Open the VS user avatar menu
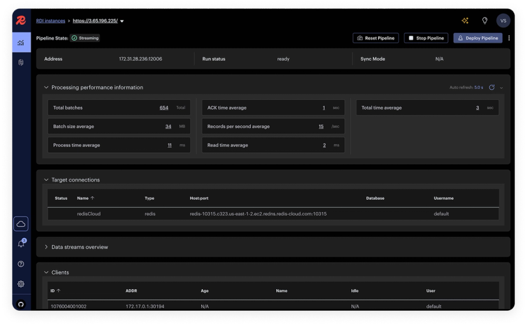The image size is (527, 326). point(503,20)
